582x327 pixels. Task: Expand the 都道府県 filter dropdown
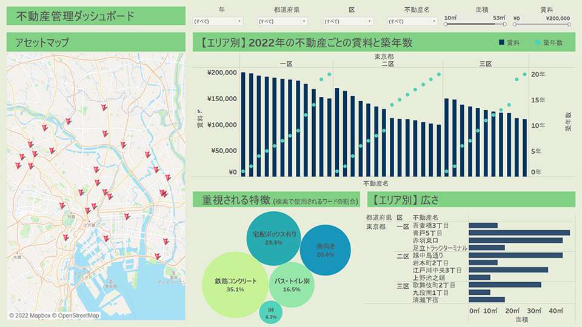(283, 21)
